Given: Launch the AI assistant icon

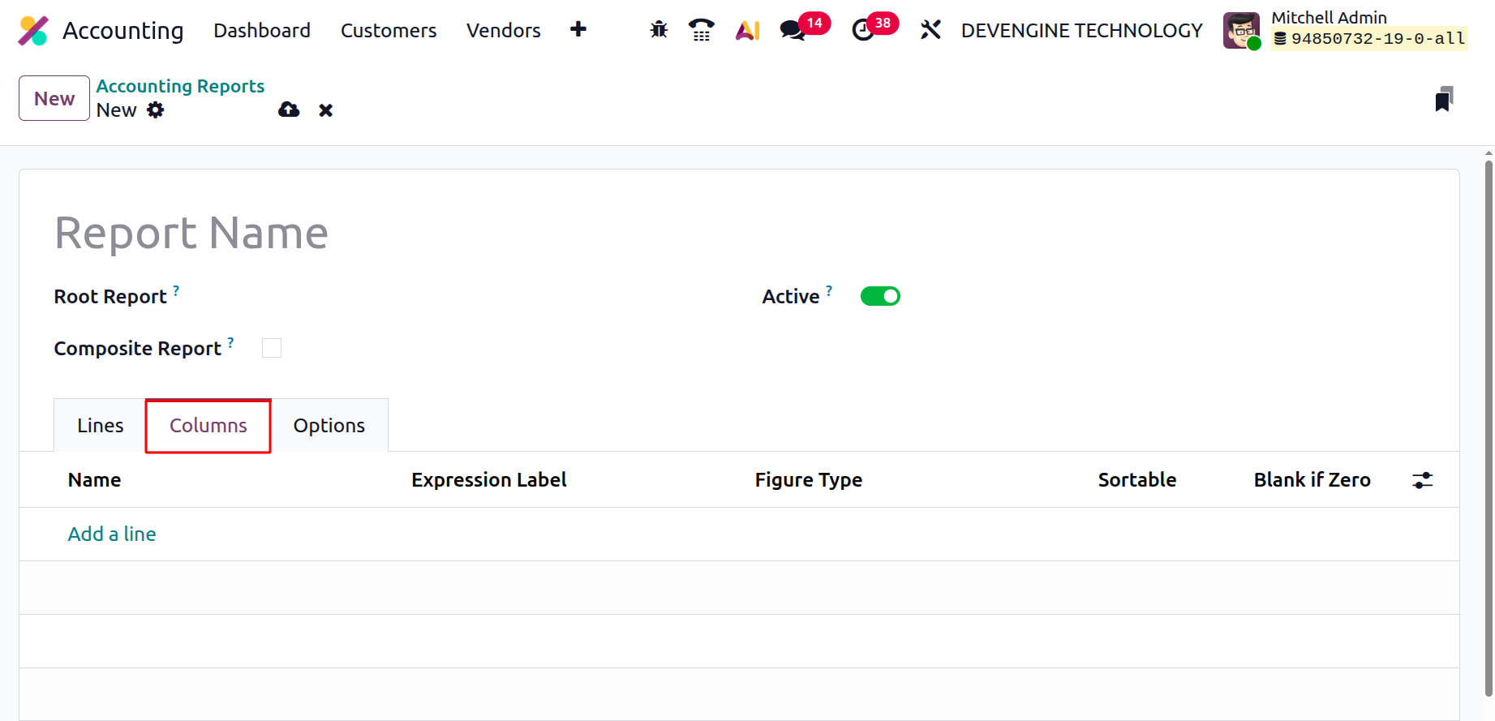Looking at the screenshot, I should pos(747,30).
